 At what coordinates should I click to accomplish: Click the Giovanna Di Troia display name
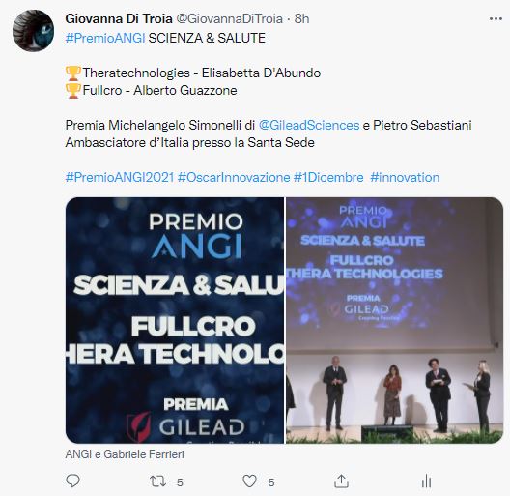[x=119, y=19]
